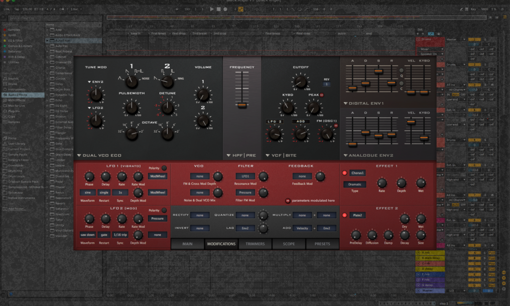The height and width of the screenshot is (306, 510).
Task: Switch to the Trimmers tab
Action: pos(255,244)
